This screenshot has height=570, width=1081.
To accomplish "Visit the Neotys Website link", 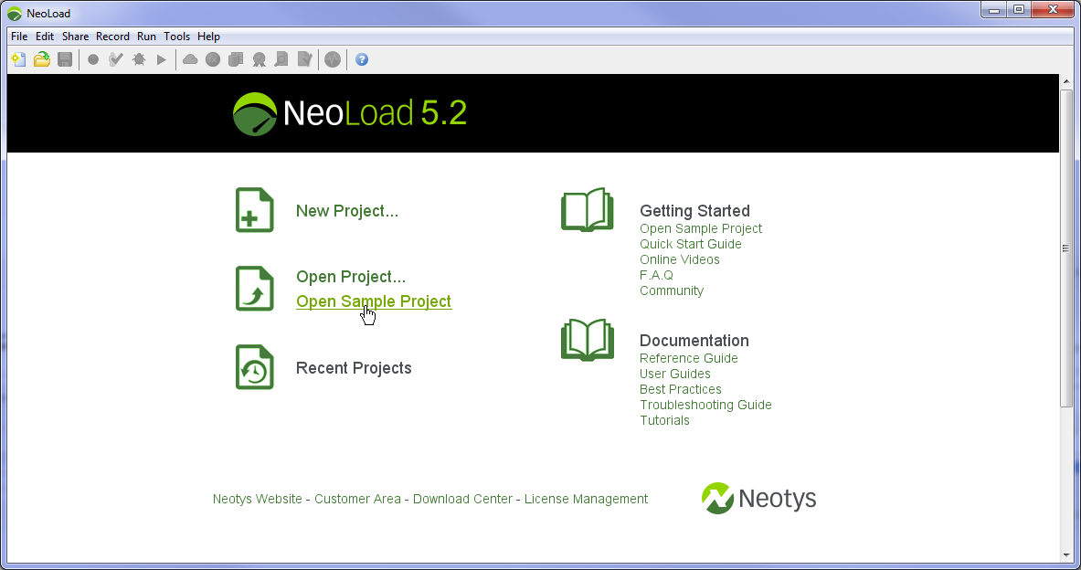I will click(257, 499).
